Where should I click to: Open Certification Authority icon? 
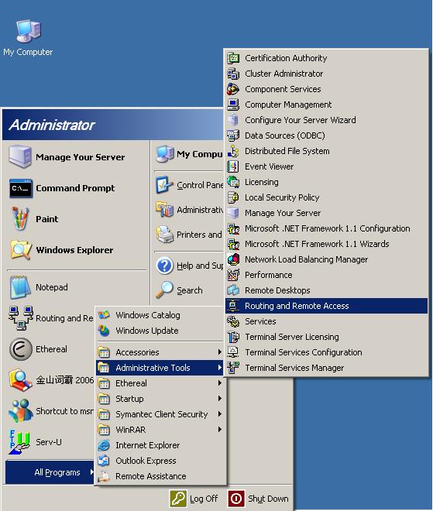coord(233,58)
